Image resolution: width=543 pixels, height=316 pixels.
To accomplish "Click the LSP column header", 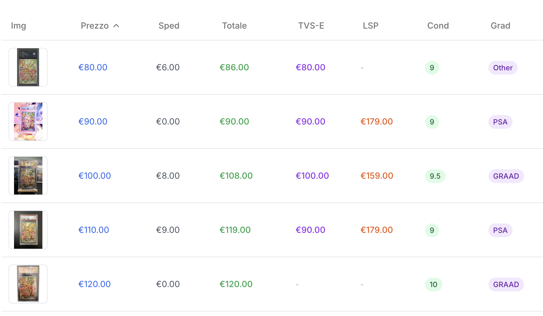I will [x=370, y=26].
